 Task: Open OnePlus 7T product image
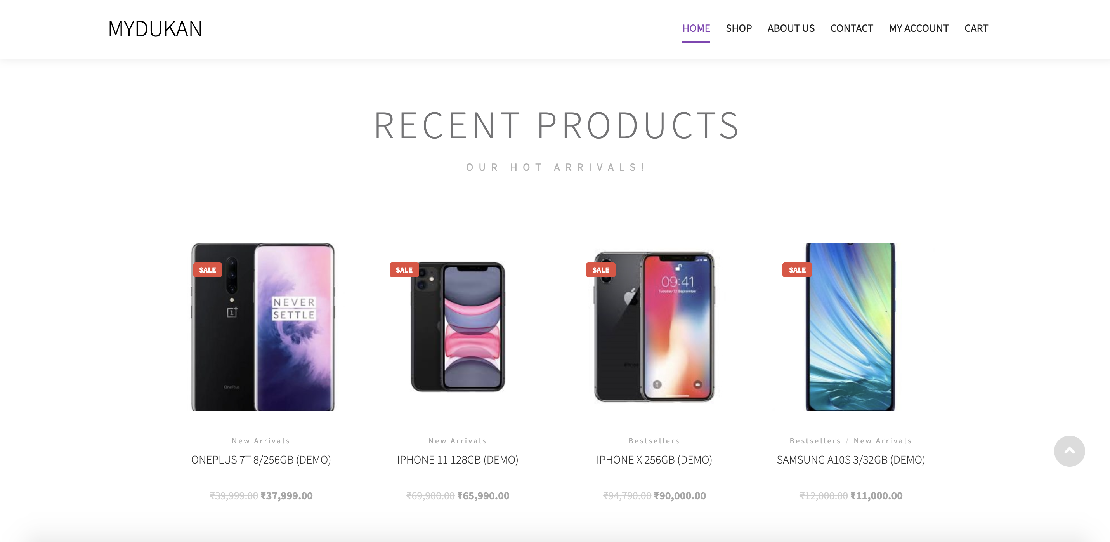pos(262,327)
